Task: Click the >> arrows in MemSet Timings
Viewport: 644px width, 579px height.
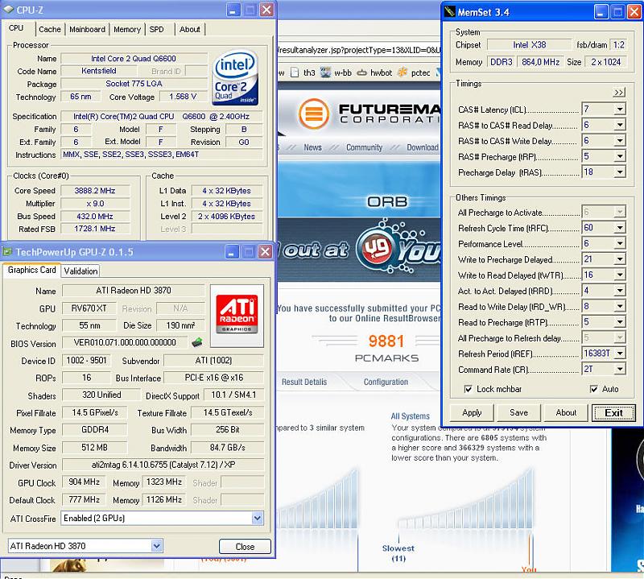Action: [x=618, y=93]
